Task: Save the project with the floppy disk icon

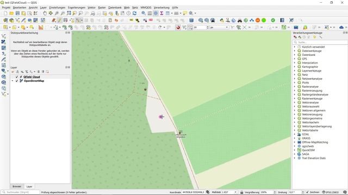Action: coord(17,14)
